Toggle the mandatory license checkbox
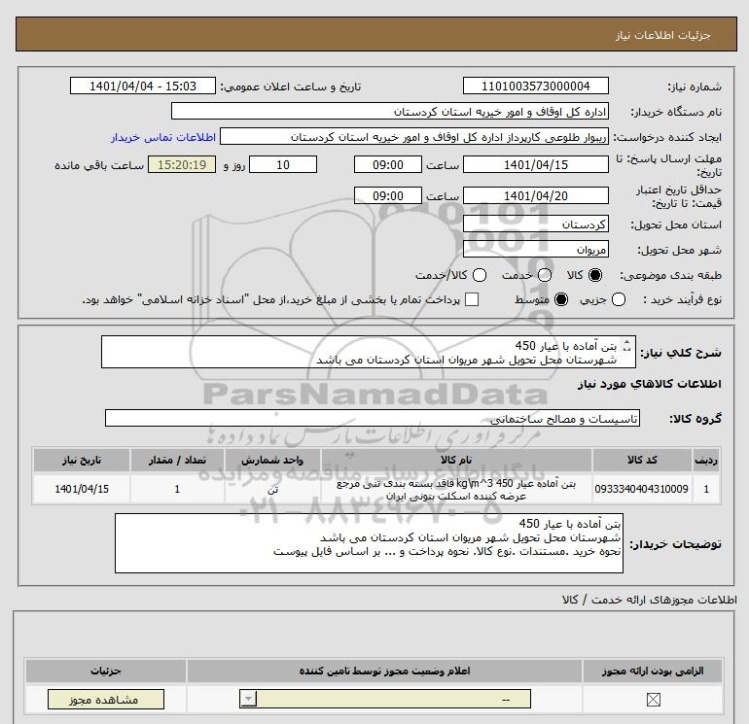The height and width of the screenshot is (724, 749). pyautogui.click(x=653, y=700)
